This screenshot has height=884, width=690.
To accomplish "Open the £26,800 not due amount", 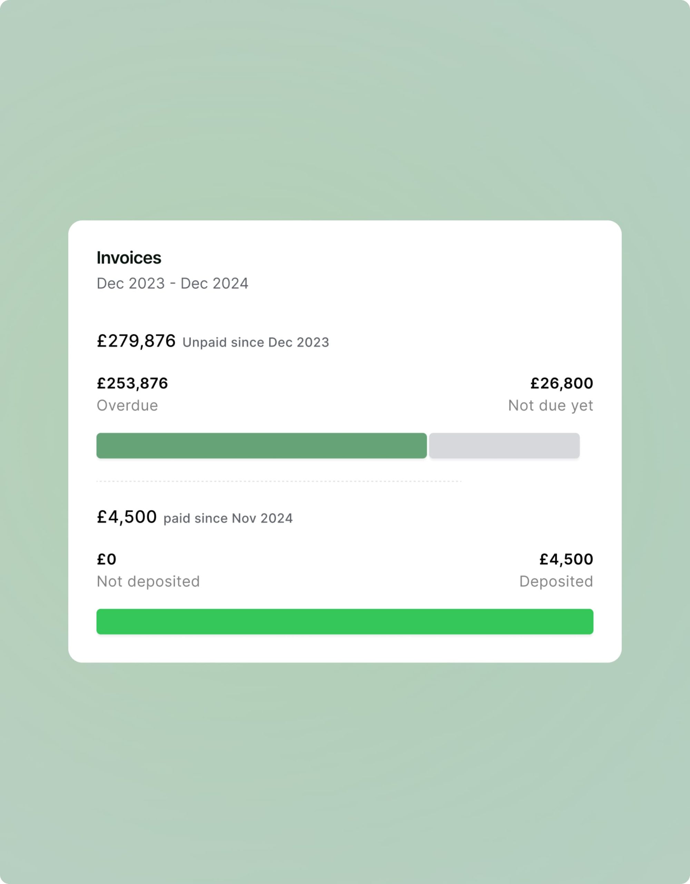I will click(561, 383).
